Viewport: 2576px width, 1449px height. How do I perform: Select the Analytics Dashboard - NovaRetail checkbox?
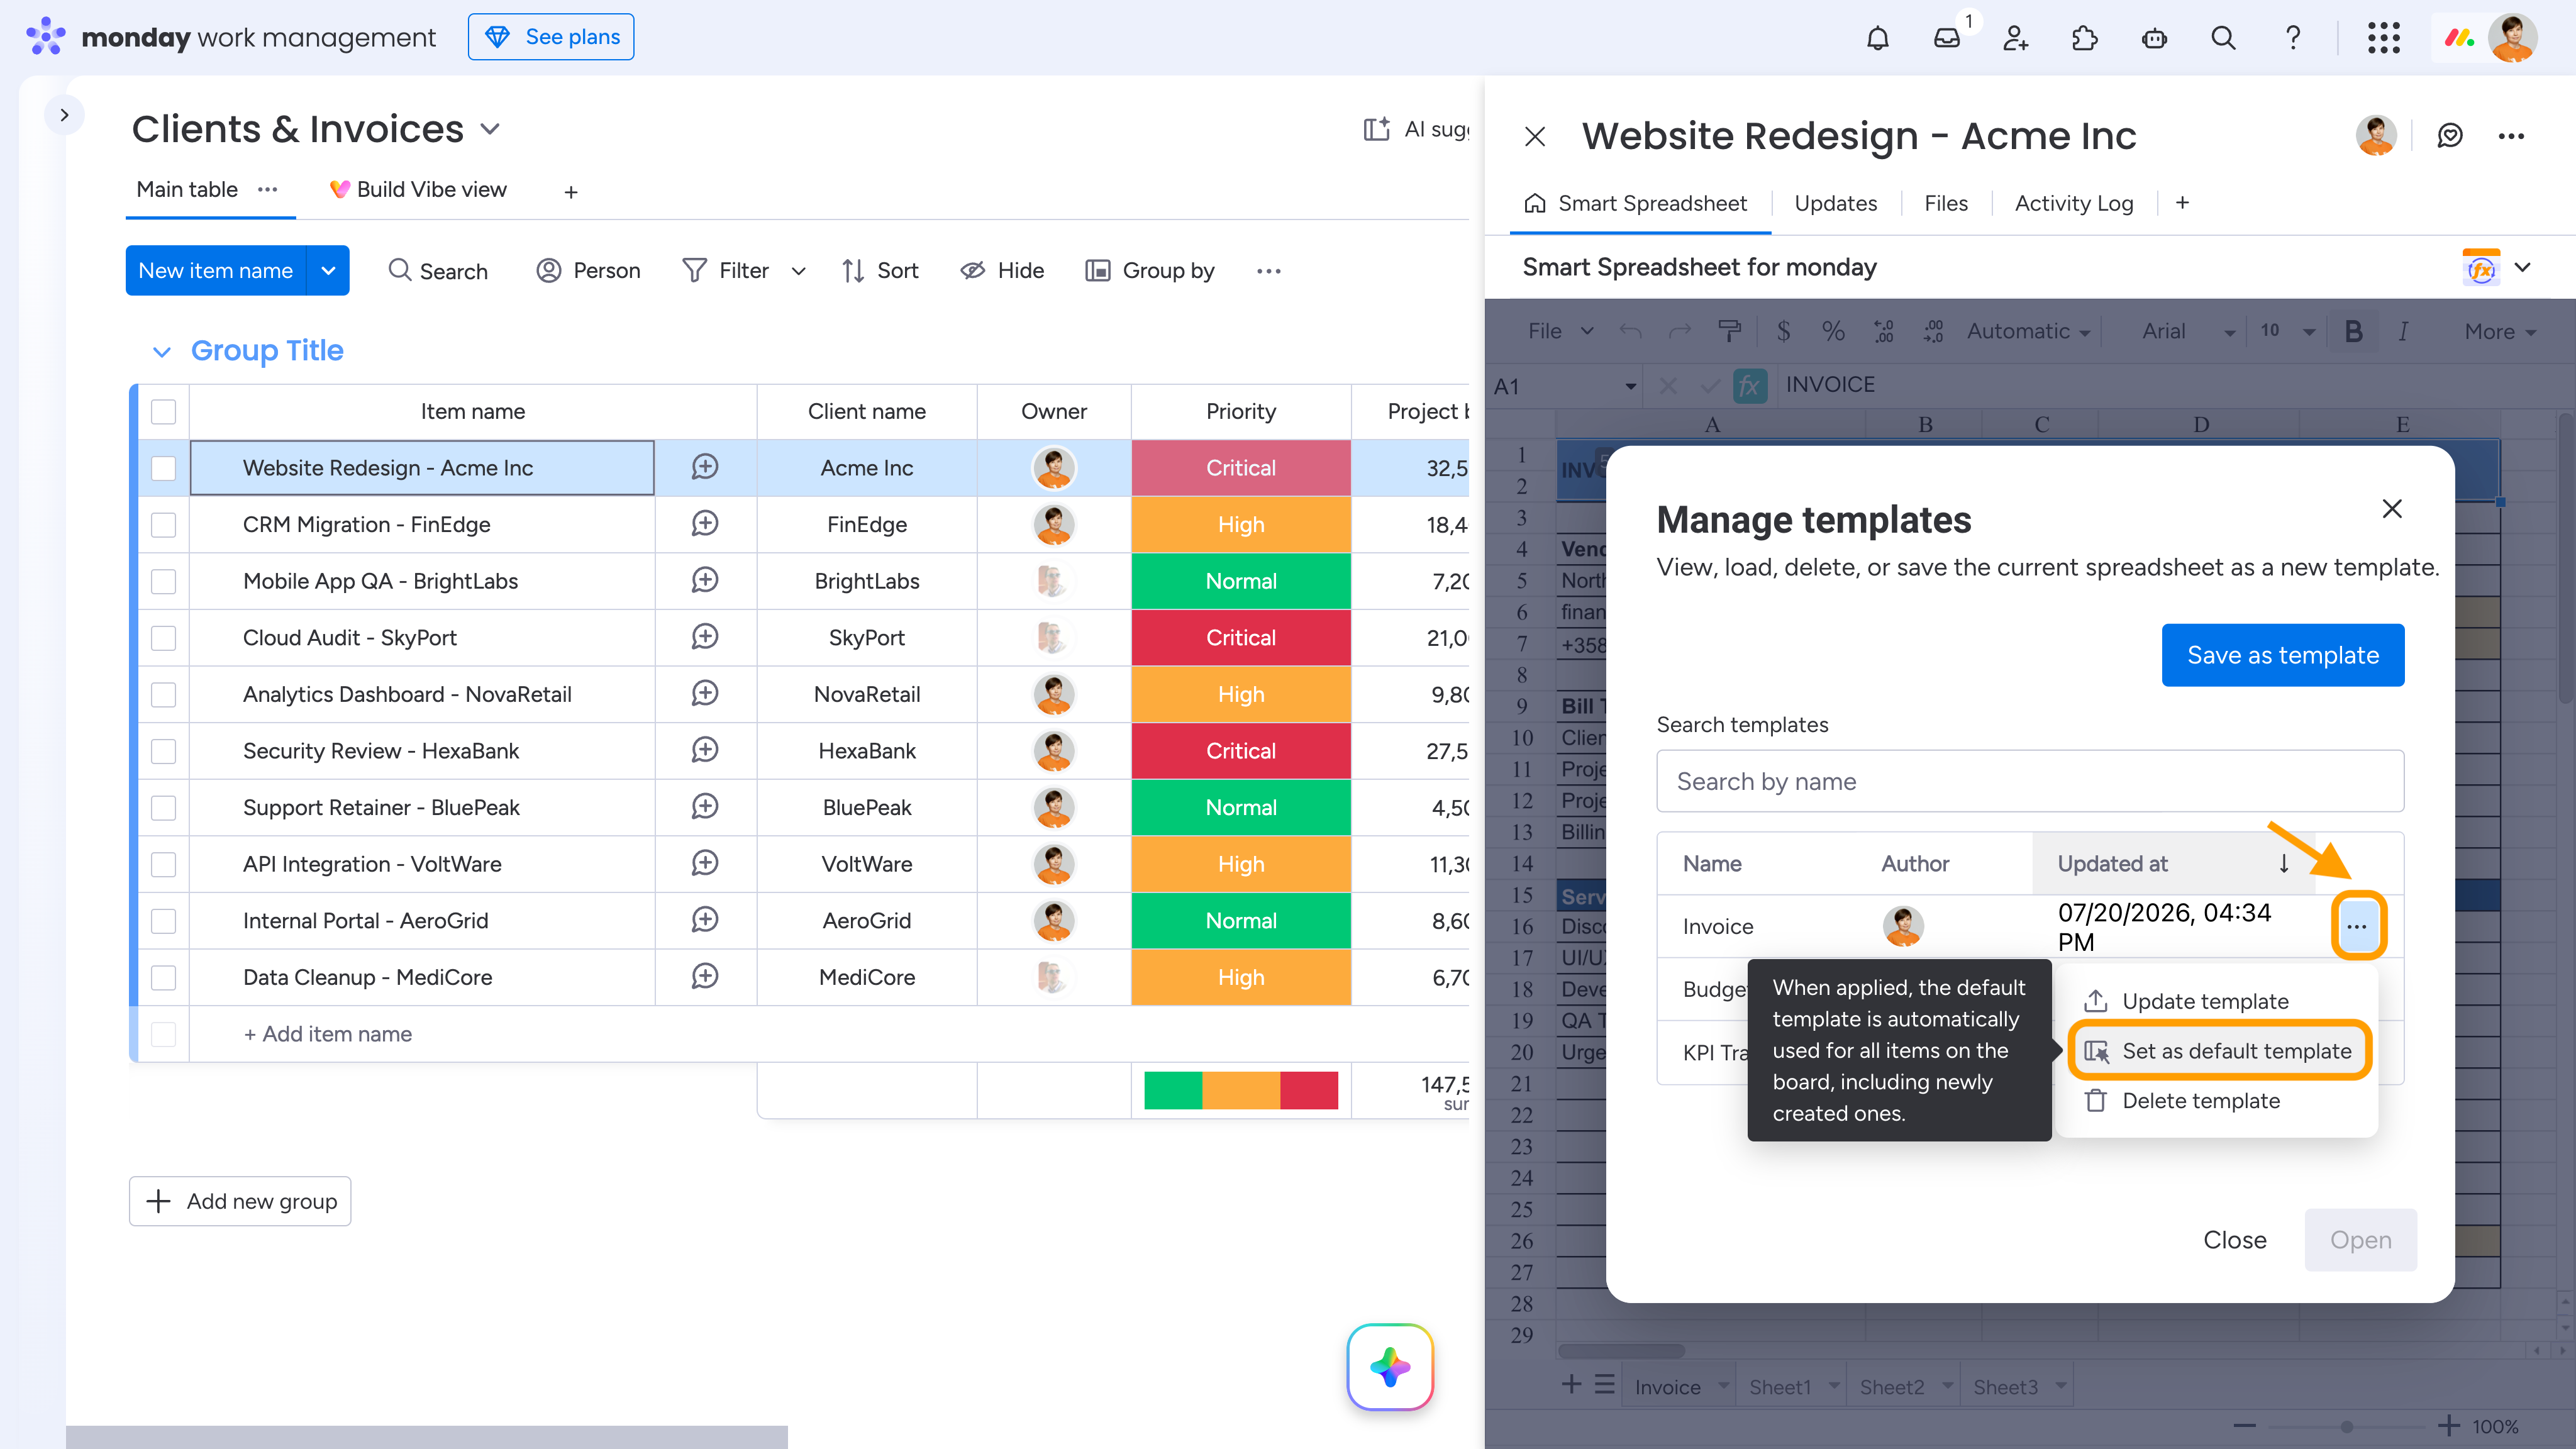pos(163,694)
